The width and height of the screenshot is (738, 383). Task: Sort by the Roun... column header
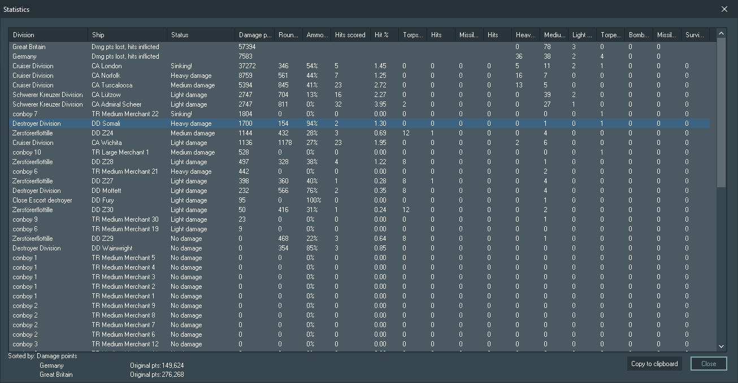coord(289,35)
